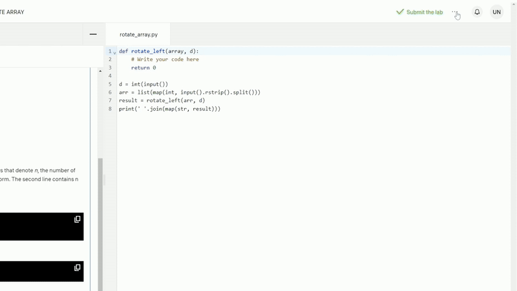Click line number 4 in the gutter
This screenshot has width=517, height=291.
pyautogui.click(x=110, y=76)
